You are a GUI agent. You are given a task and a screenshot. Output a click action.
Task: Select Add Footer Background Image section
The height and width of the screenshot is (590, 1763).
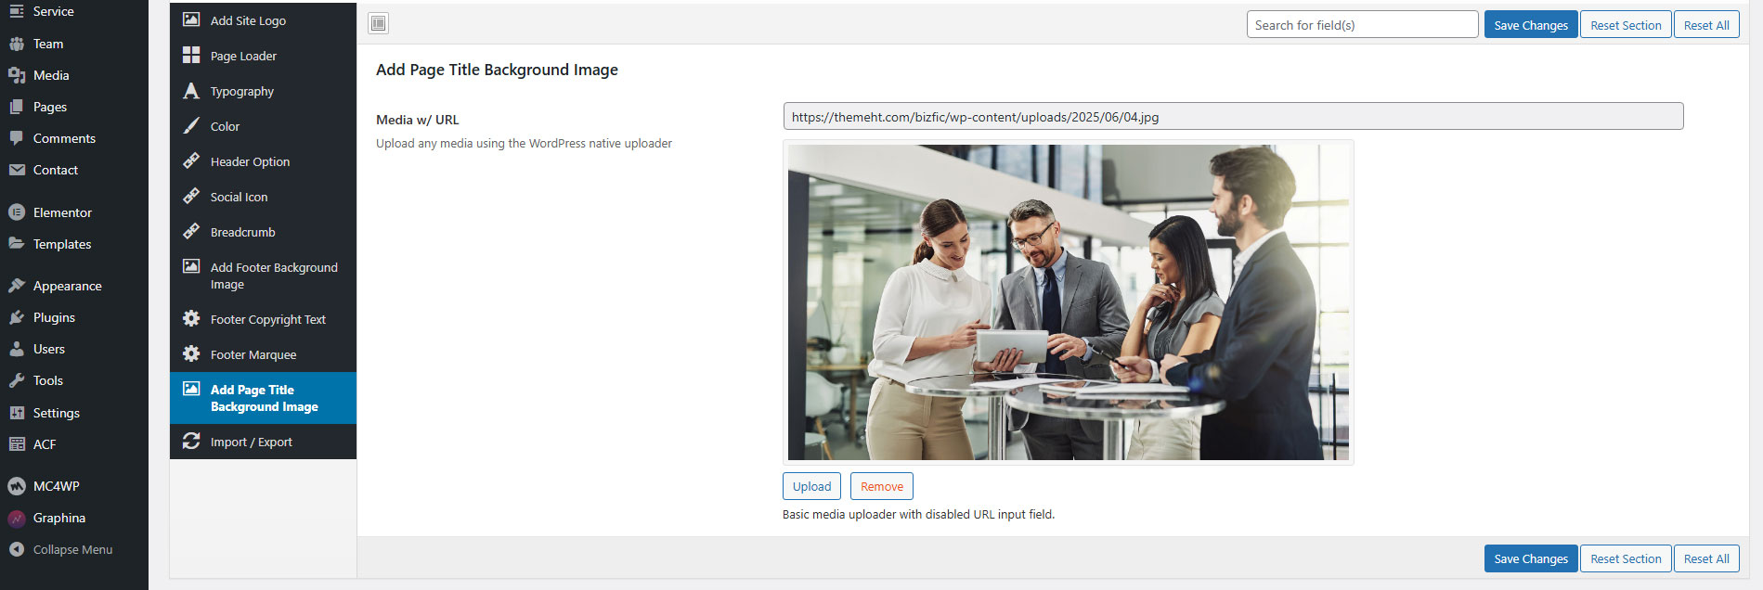click(273, 276)
